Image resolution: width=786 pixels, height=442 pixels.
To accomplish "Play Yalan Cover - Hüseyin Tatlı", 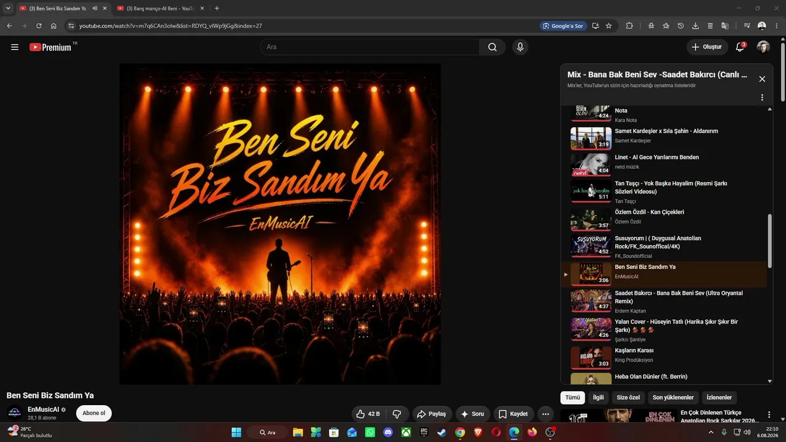I will (x=666, y=330).
